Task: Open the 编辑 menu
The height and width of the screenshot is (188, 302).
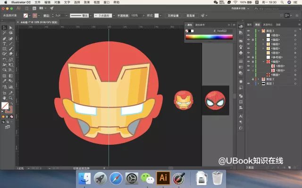Action: click(47, 2)
